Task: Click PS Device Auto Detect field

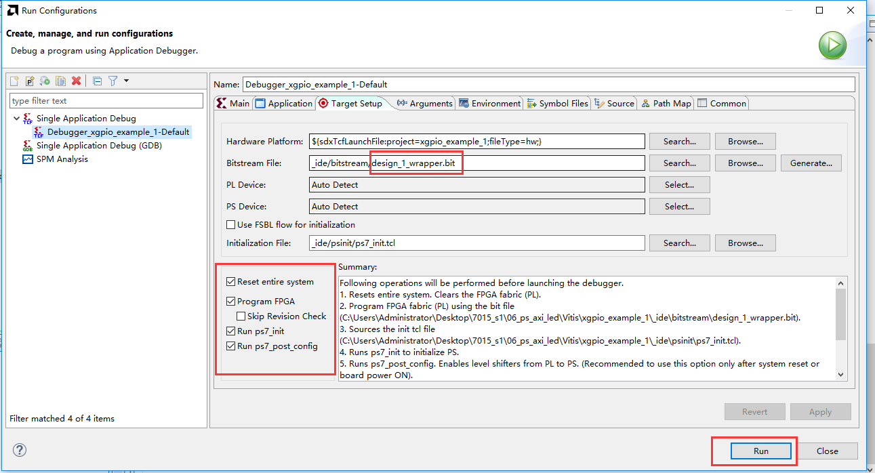Action: (476, 207)
